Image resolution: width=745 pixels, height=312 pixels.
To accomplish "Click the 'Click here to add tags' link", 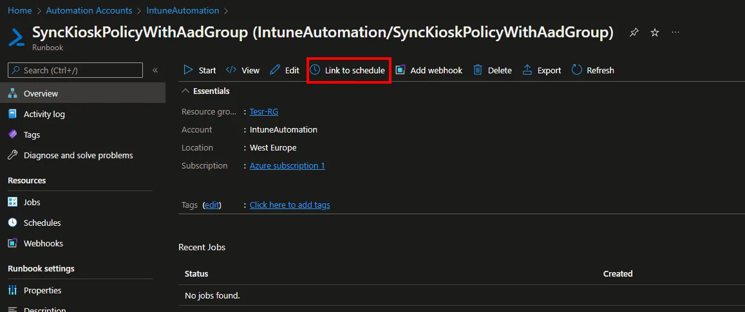I will pos(290,205).
